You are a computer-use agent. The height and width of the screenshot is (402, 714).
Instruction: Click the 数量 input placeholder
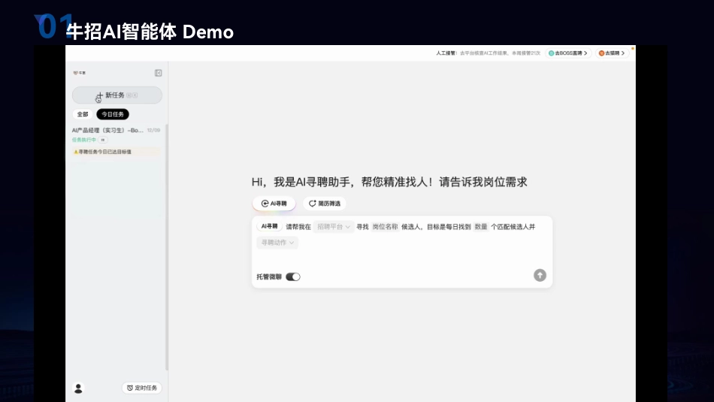coord(480,226)
